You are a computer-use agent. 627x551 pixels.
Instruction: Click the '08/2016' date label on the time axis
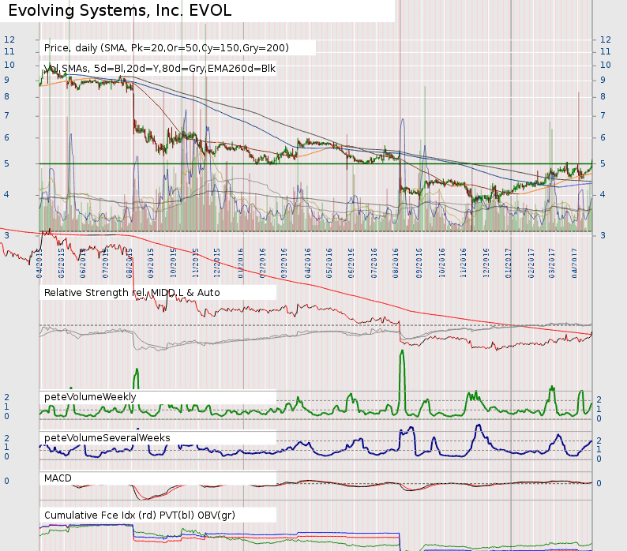tap(396, 263)
